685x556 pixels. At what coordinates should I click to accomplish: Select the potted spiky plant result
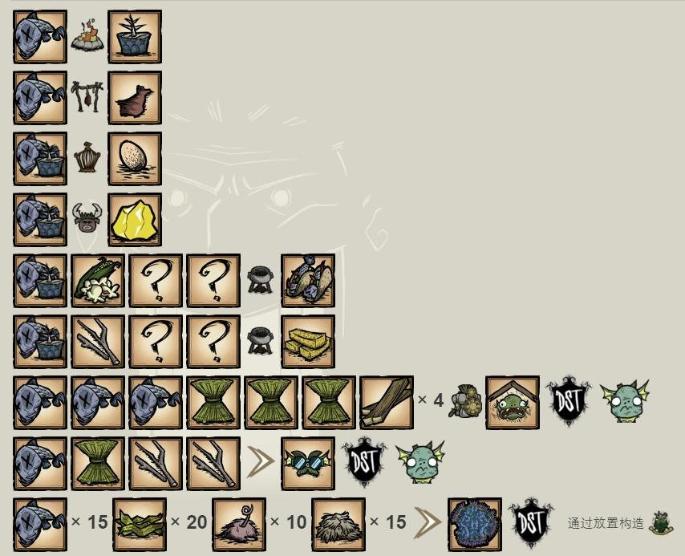coord(135,37)
